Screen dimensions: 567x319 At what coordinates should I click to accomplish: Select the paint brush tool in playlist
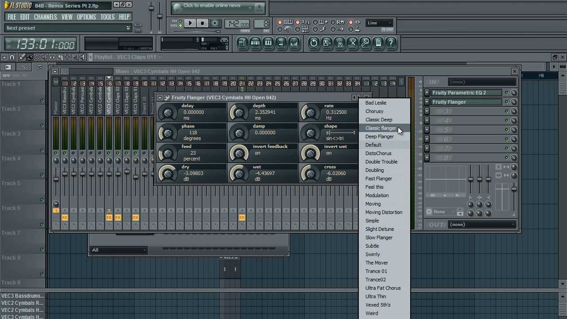[30, 57]
